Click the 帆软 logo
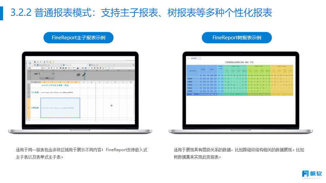Screen dimensions: 326x183 [x=312, y=175]
